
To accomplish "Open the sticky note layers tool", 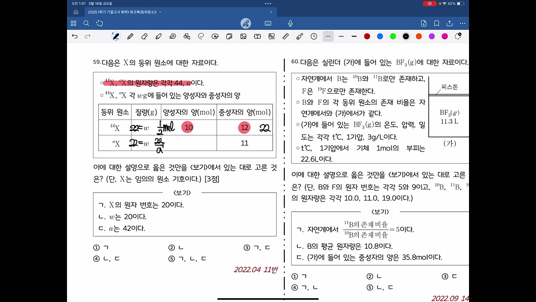I will [229, 36].
